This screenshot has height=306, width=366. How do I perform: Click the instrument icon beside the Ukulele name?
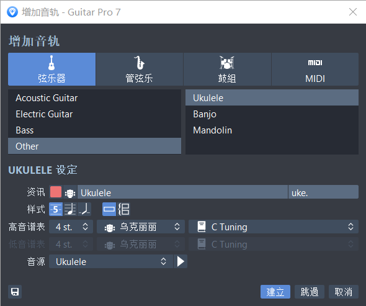[x=70, y=192]
